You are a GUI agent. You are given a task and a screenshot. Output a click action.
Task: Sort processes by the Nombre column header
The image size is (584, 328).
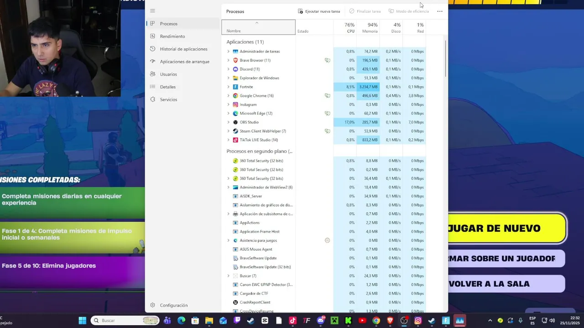tap(258, 27)
